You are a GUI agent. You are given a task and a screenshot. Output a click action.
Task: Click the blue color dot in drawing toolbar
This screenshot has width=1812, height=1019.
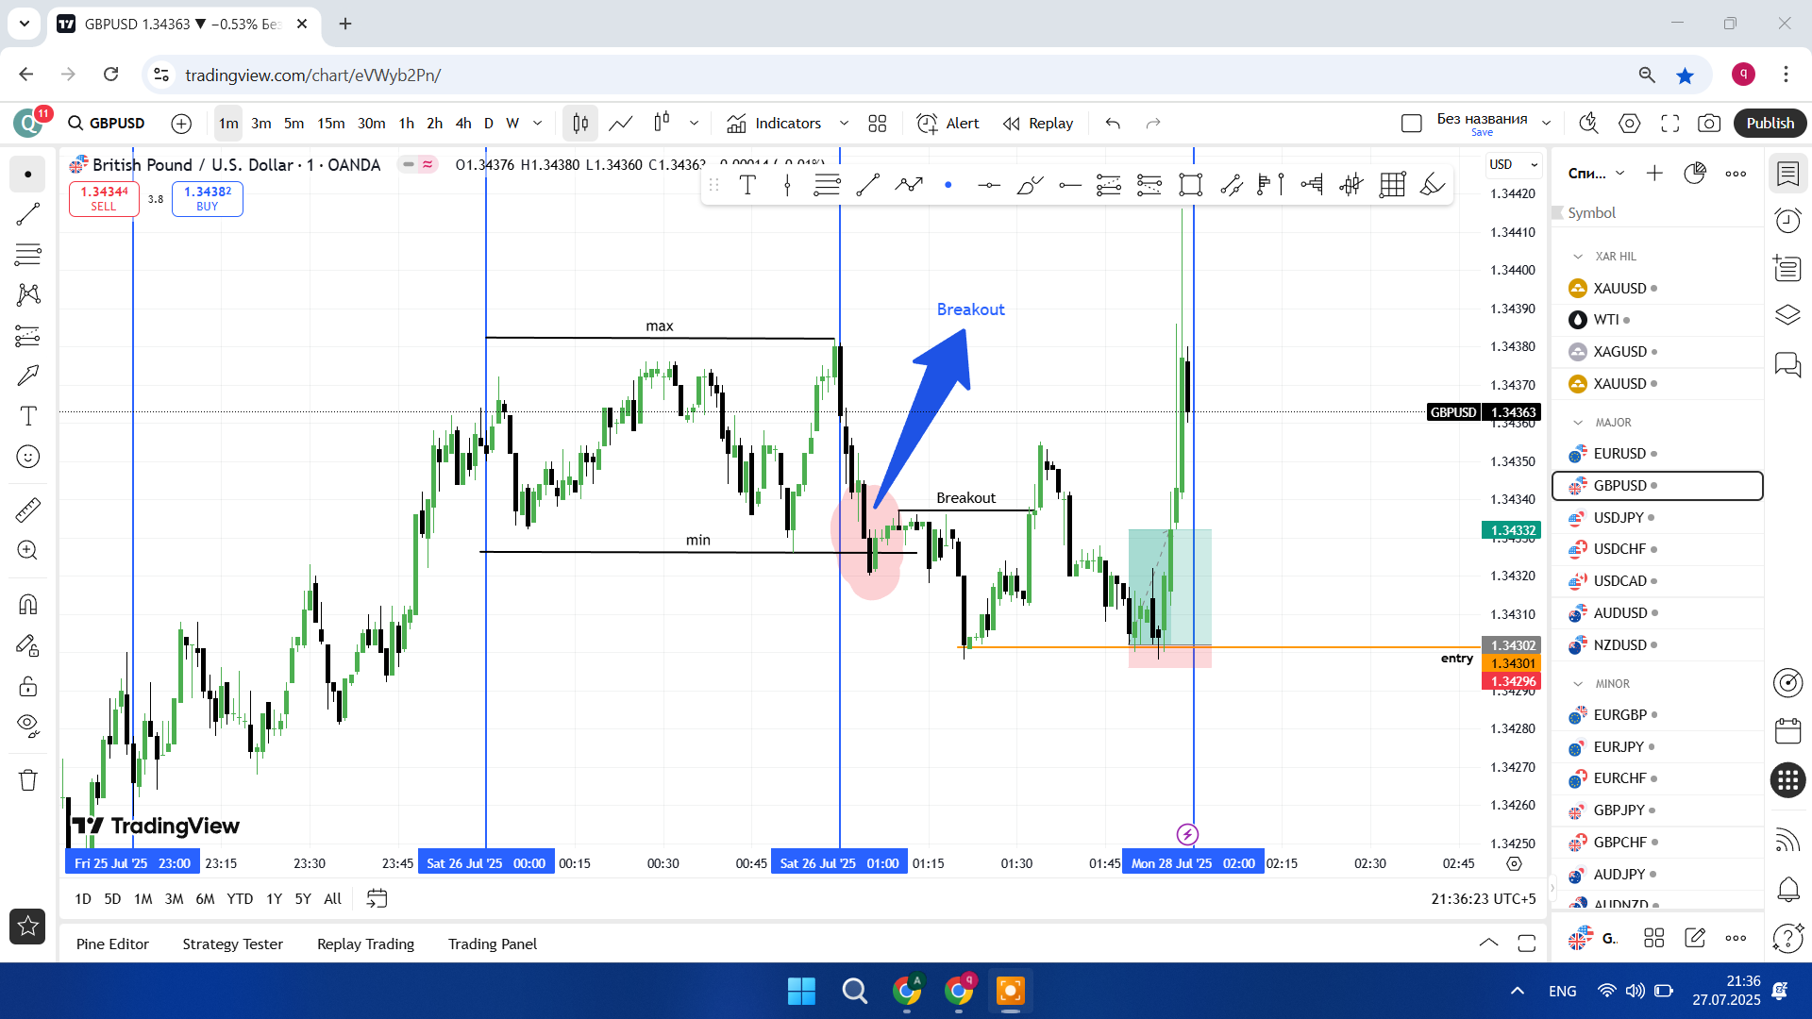[x=948, y=185]
